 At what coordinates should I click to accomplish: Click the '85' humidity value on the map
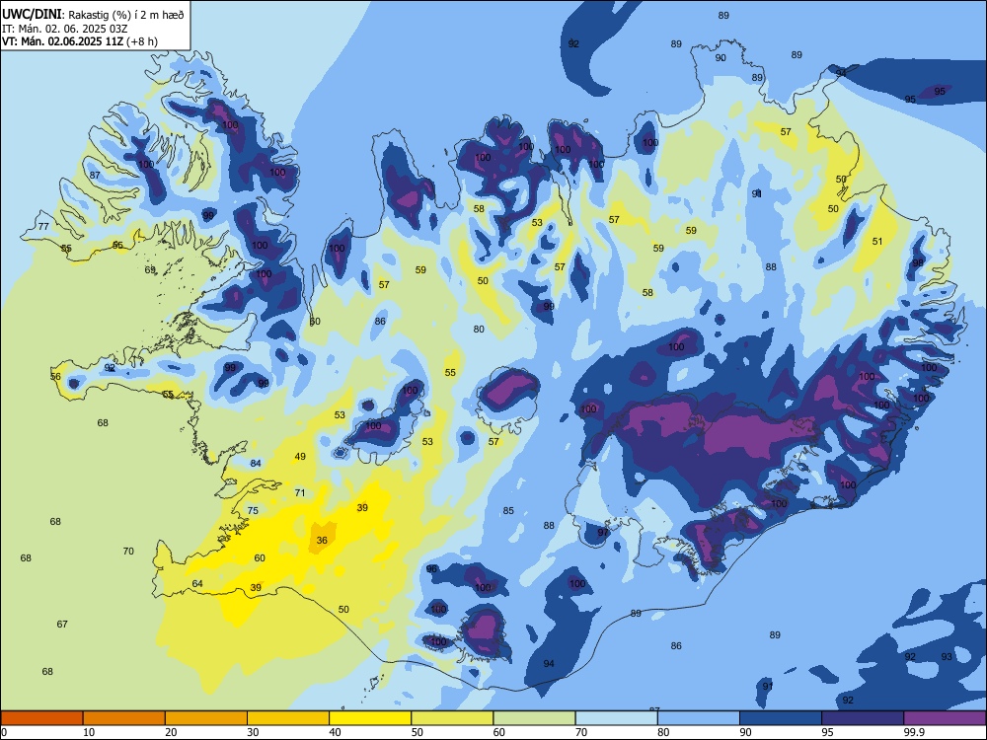508,511
